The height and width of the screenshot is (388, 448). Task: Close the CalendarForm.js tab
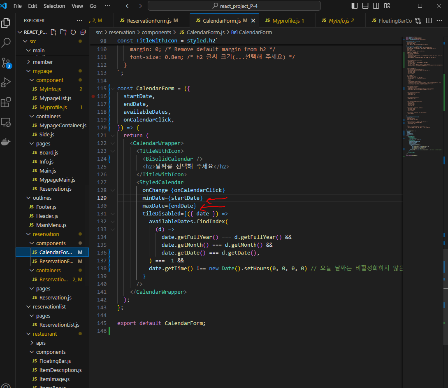pyautogui.click(x=253, y=21)
